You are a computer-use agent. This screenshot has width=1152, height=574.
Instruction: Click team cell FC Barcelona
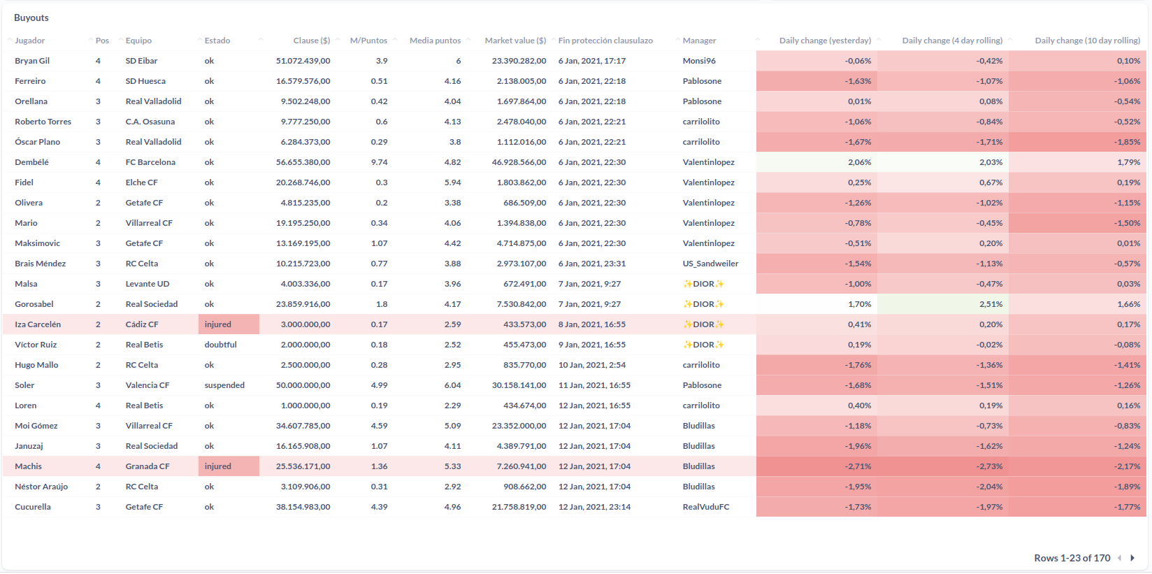coord(150,162)
